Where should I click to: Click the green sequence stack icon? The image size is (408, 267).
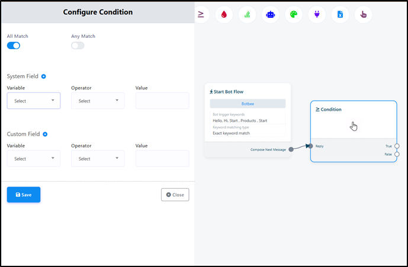pyautogui.click(x=247, y=14)
